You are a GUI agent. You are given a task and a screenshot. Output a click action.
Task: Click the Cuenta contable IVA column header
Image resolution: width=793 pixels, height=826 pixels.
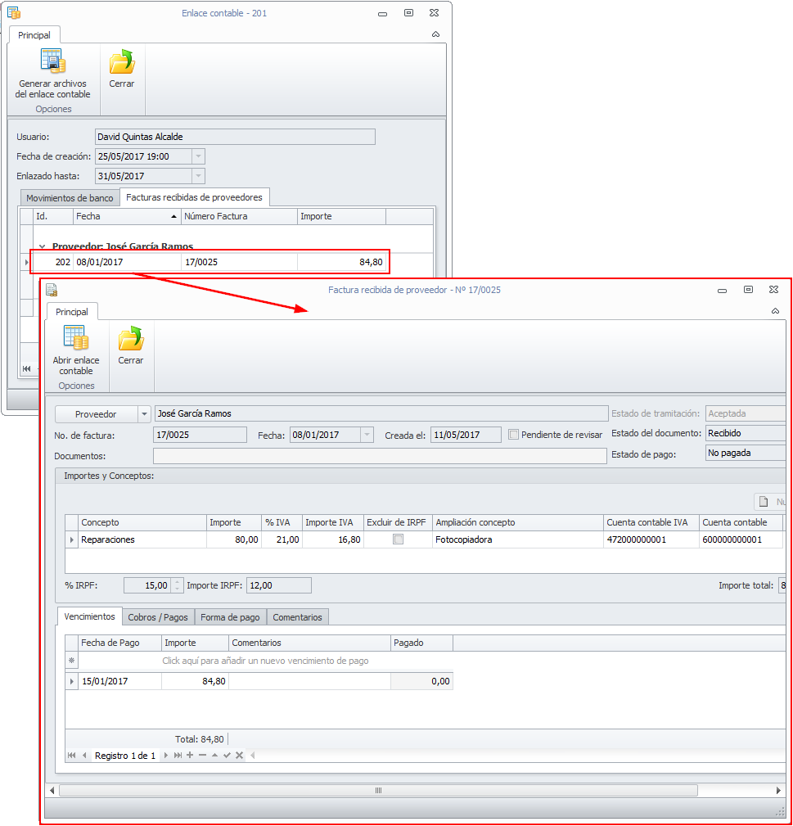point(651,522)
